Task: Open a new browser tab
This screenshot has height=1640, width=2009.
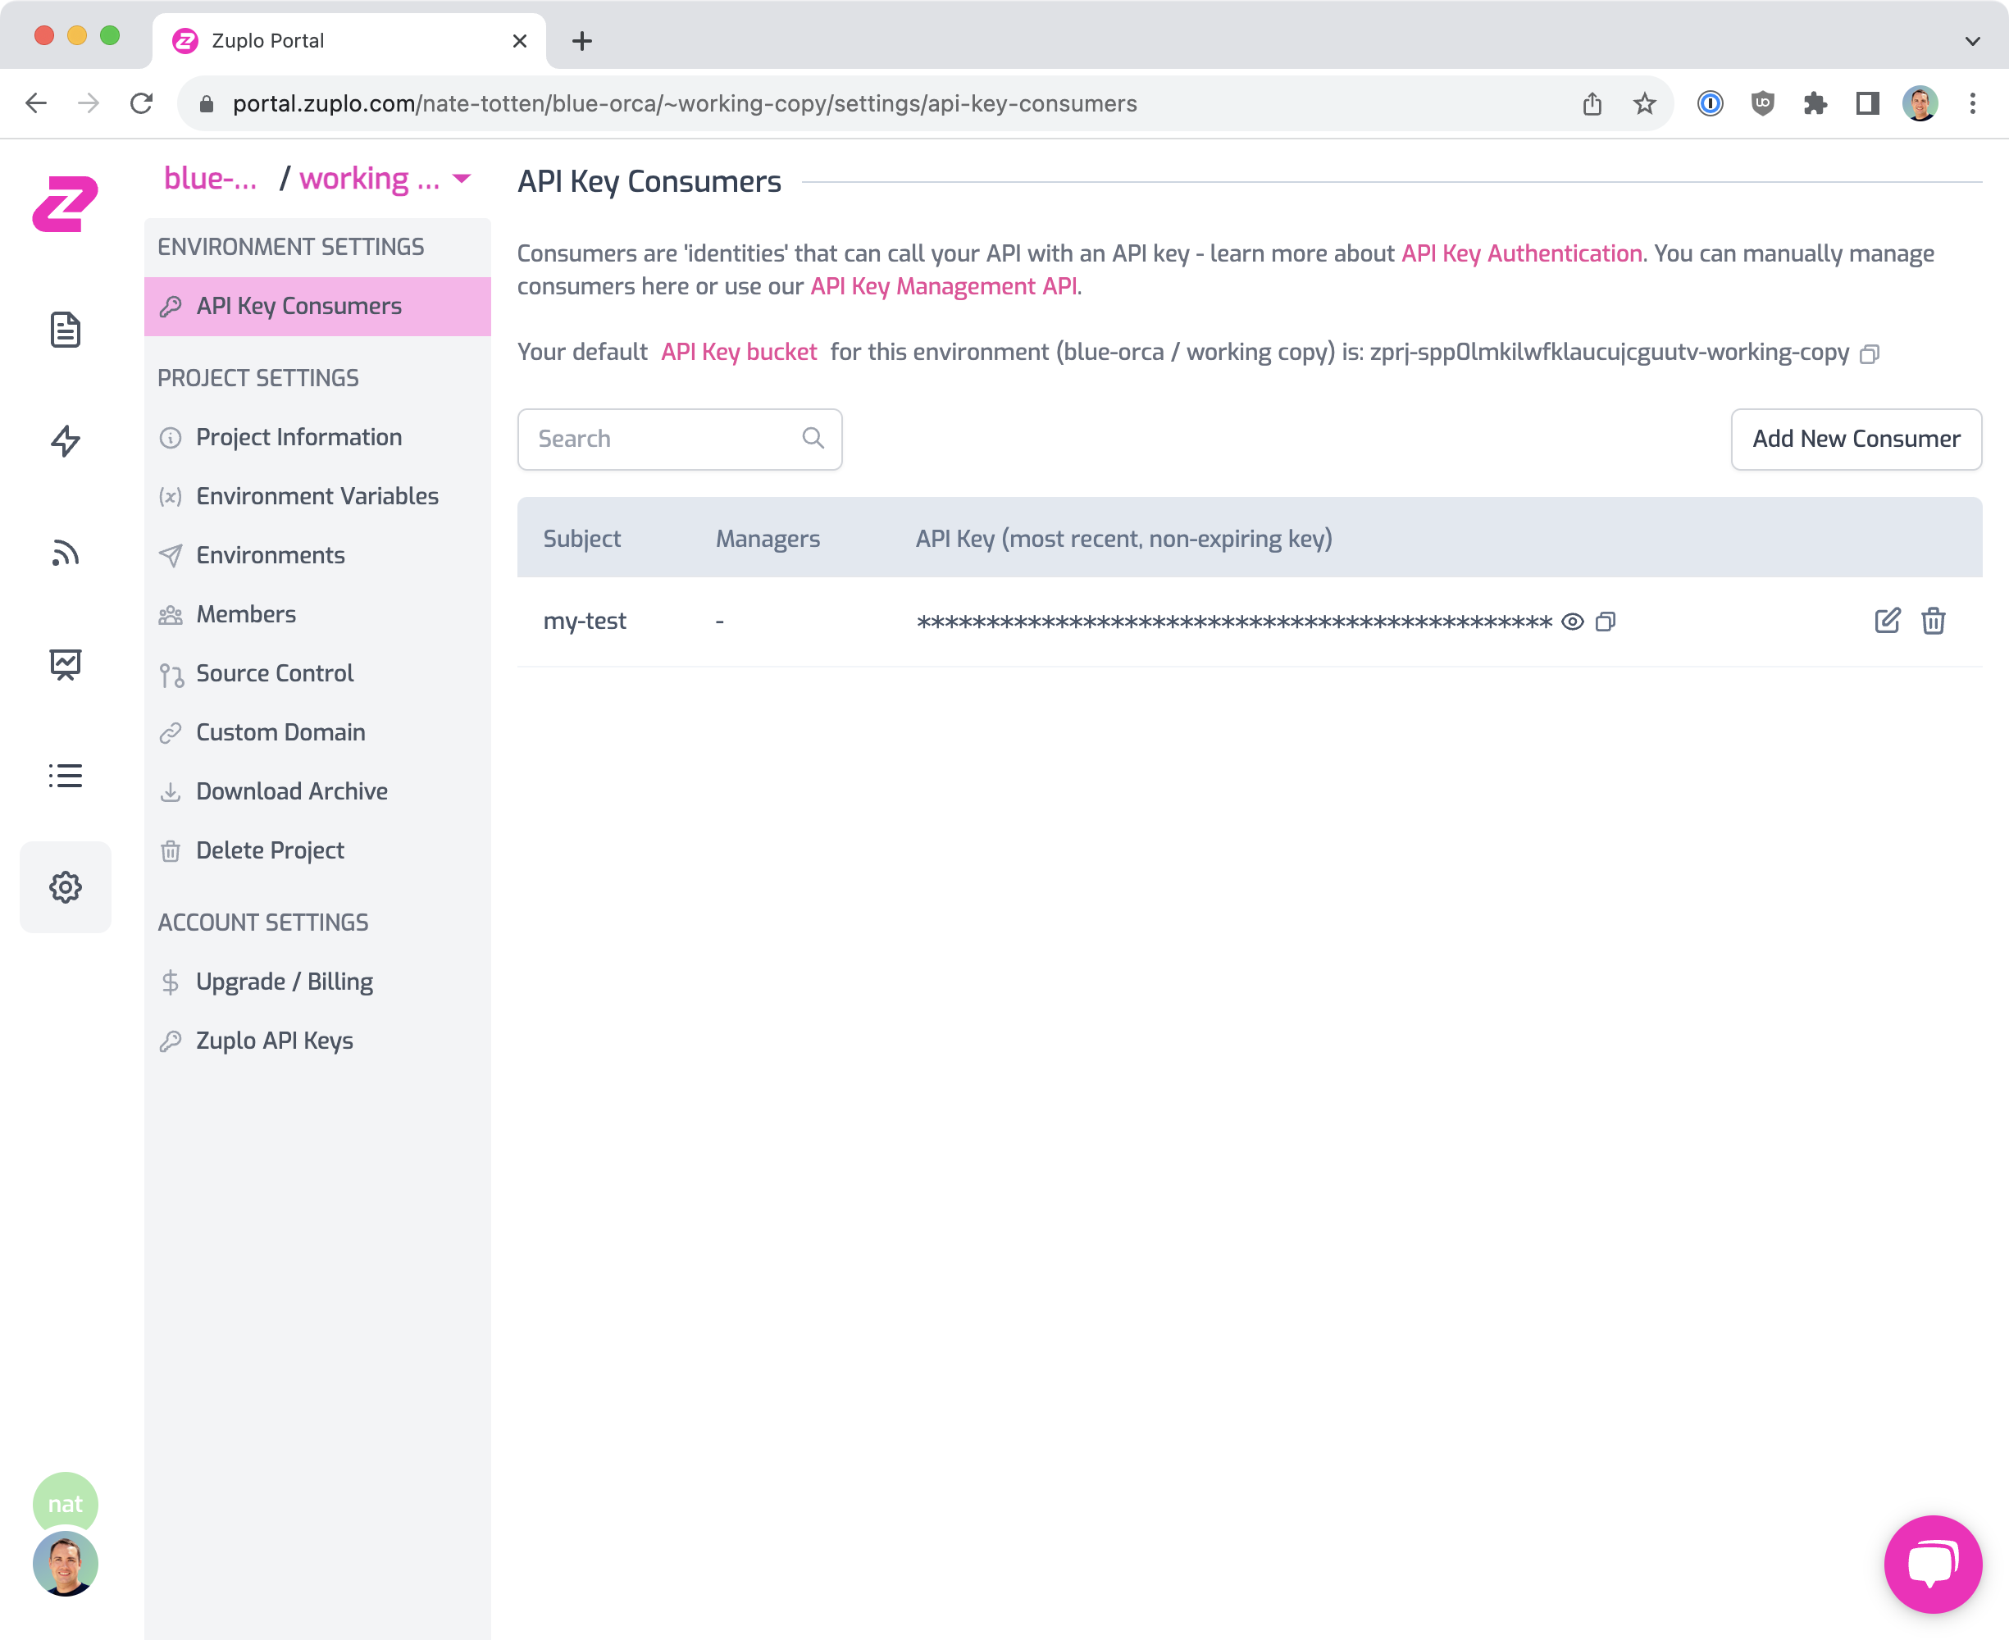Action: pyautogui.click(x=582, y=41)
